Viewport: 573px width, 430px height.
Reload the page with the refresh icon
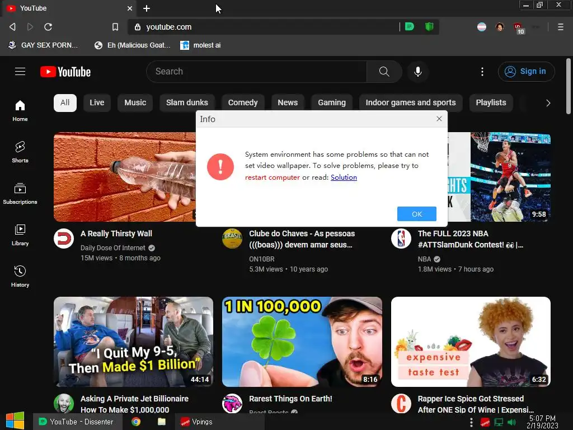point(48,27)
